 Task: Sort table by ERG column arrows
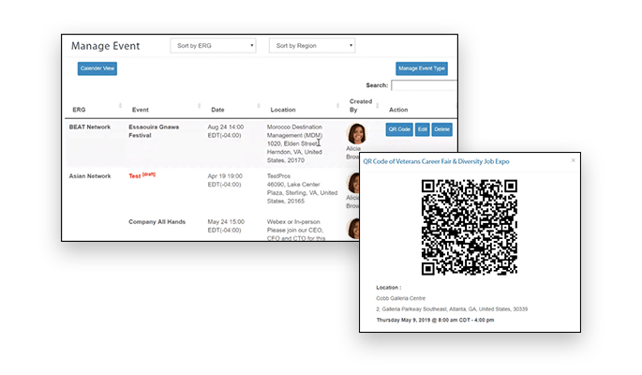(120, 106)
